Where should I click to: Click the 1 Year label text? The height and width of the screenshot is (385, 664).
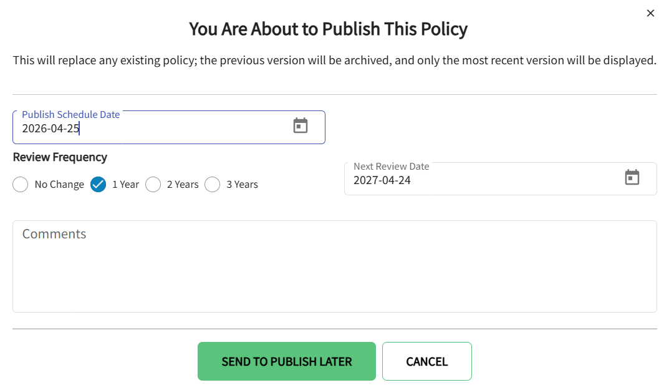(x=125, y=184)
